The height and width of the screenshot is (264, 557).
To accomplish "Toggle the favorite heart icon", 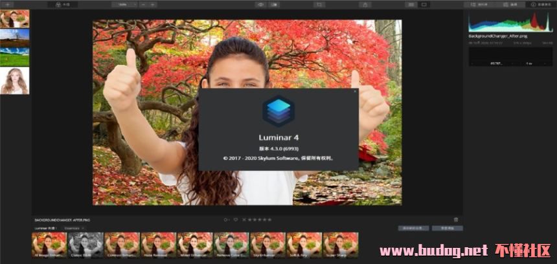I will [236, 219].
